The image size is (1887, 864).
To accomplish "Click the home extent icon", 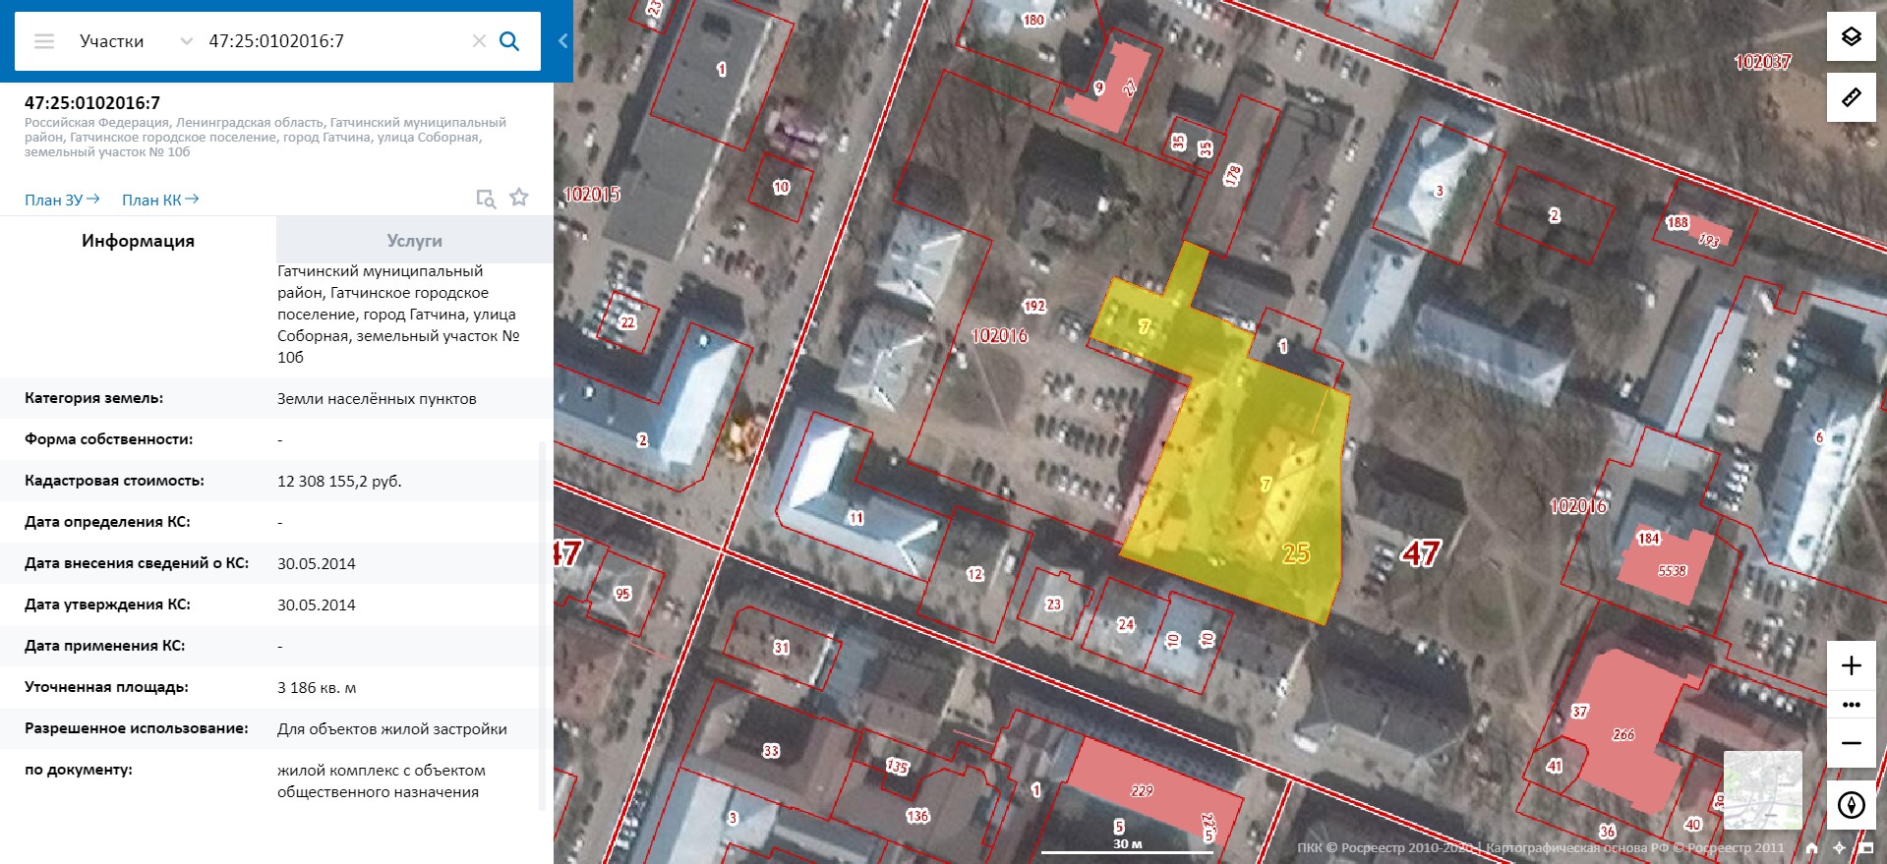I will coord(1811,847).
